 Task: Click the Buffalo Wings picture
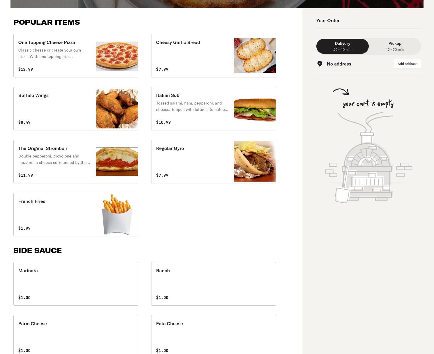click(x=117, y=109)
